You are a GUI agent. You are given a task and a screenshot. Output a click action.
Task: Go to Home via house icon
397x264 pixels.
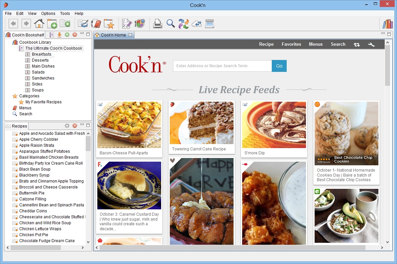click(x=39, y=24)
